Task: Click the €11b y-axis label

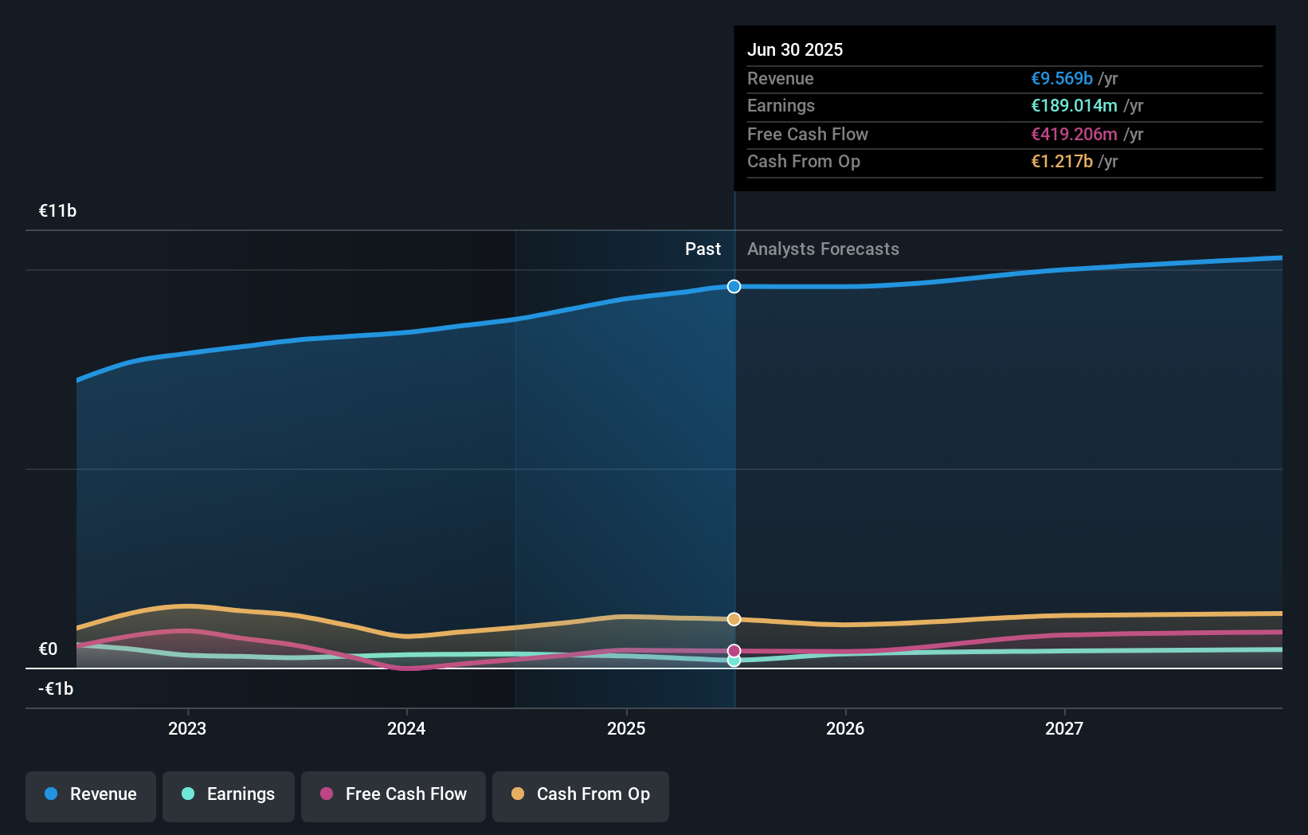Action: (x=57, y=210)
